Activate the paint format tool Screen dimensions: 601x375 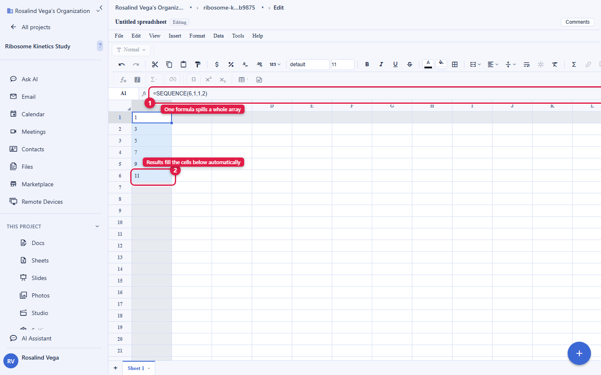point(197,65)
